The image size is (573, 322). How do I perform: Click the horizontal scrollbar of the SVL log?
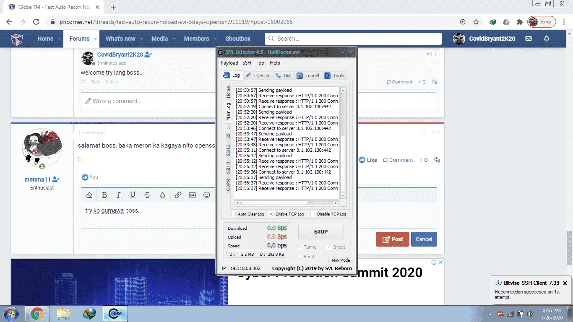(x=286, y=203)
